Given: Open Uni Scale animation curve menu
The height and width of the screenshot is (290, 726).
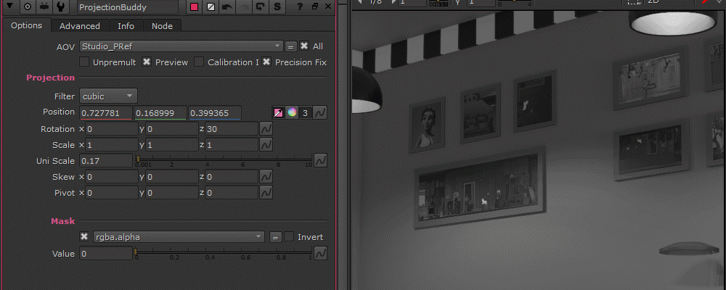Looking at the screenshot, I should 320,160.
